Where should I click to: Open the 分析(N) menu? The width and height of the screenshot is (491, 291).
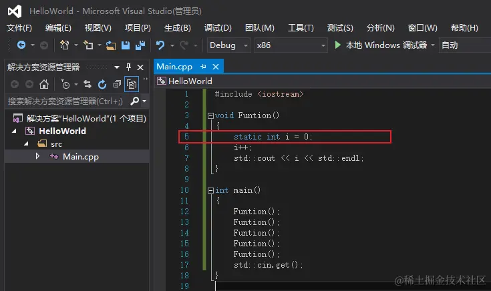381,28
